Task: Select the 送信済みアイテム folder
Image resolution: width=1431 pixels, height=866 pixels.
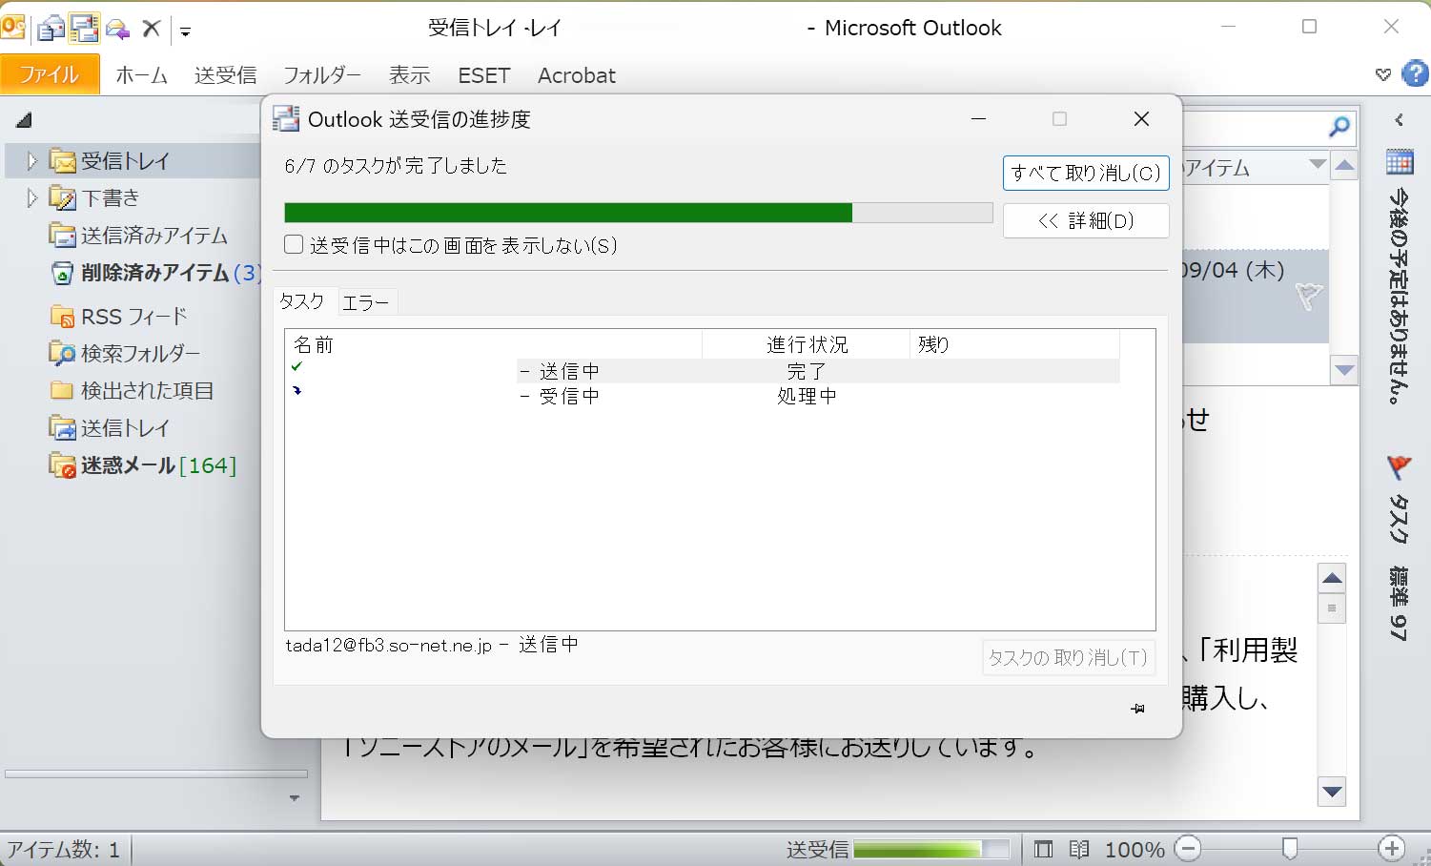Action: coord(139,235)
